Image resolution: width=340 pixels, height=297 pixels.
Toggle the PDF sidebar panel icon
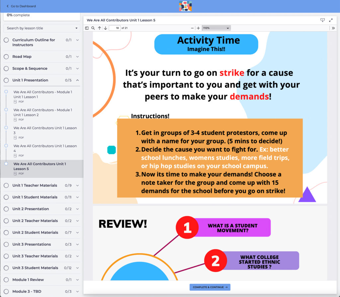click(x=87, y=28)
